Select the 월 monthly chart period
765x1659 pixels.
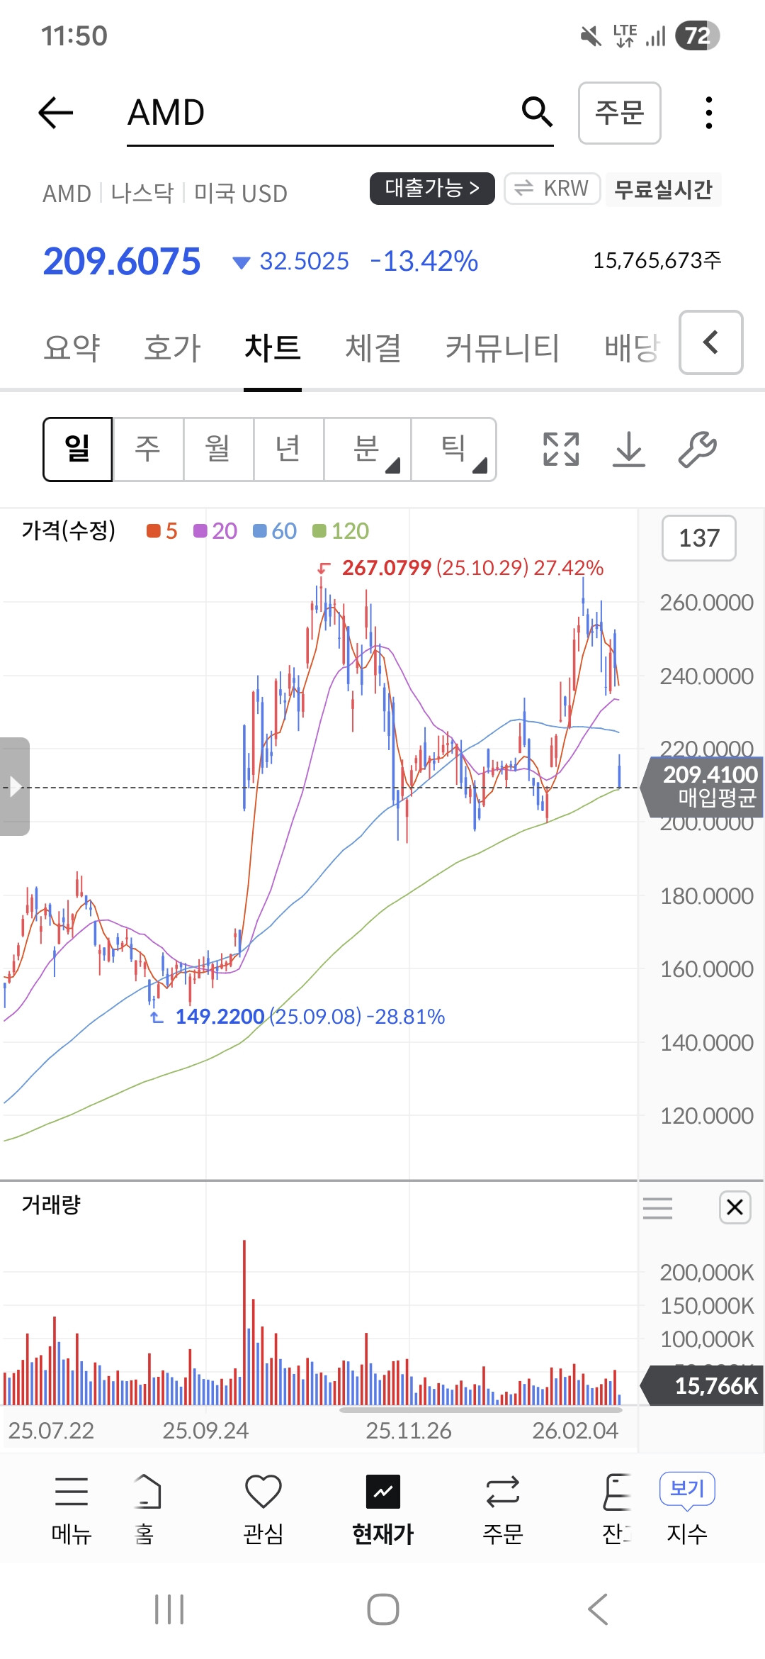pyautogui.click(x=218, y=449)
